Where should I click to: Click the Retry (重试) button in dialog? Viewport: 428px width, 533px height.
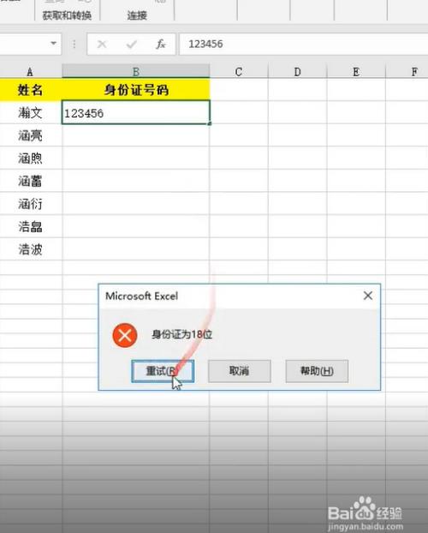point(163,371)
